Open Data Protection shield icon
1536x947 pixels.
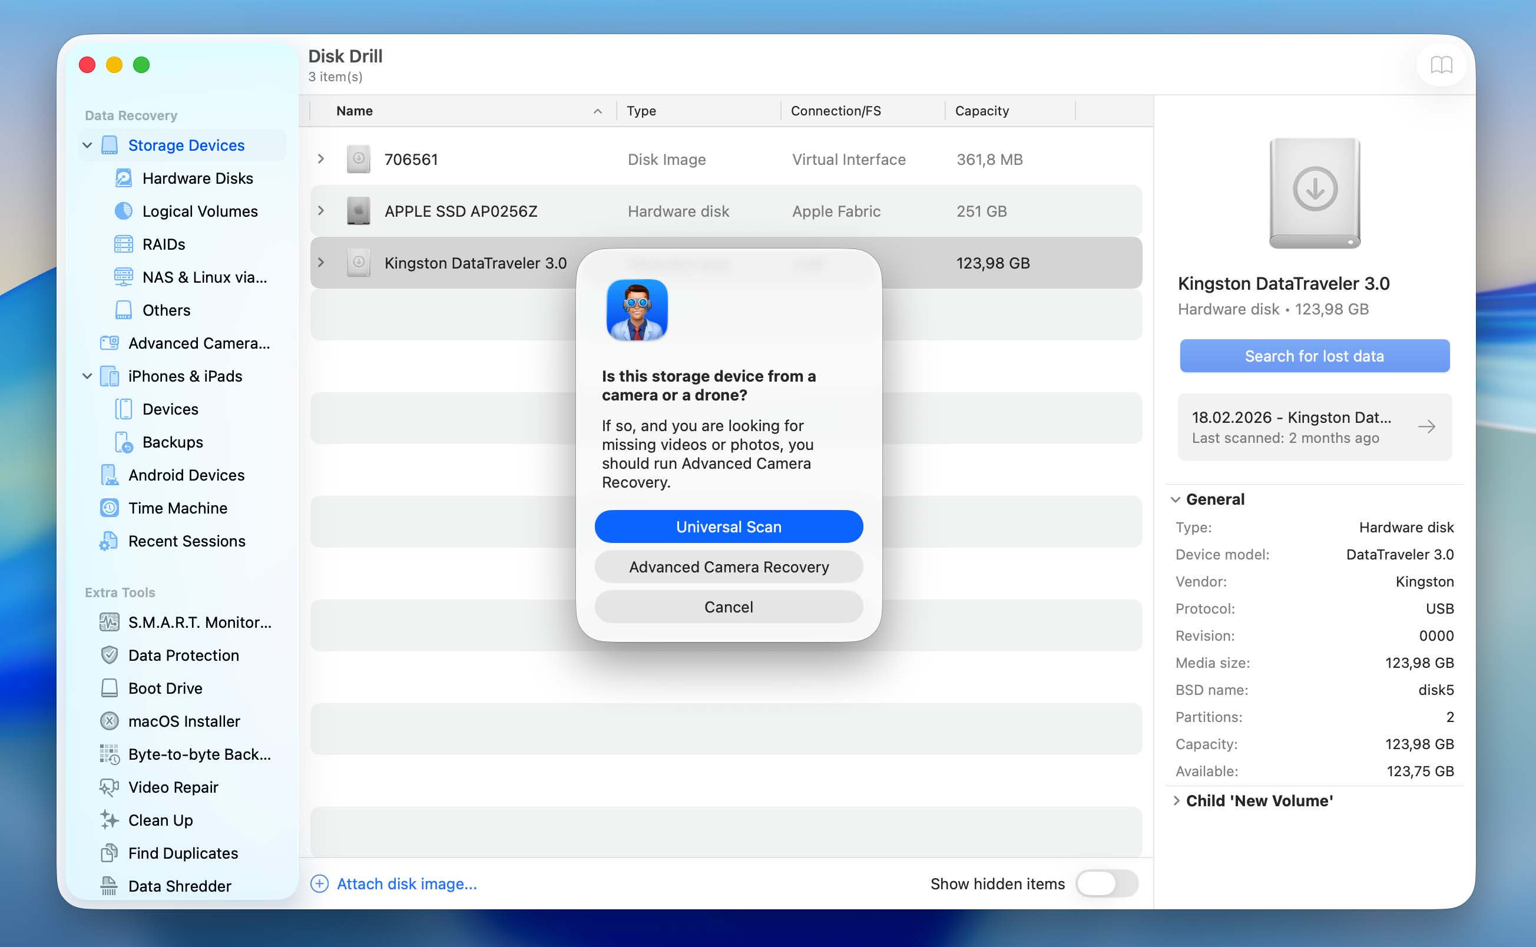[110, 655]
